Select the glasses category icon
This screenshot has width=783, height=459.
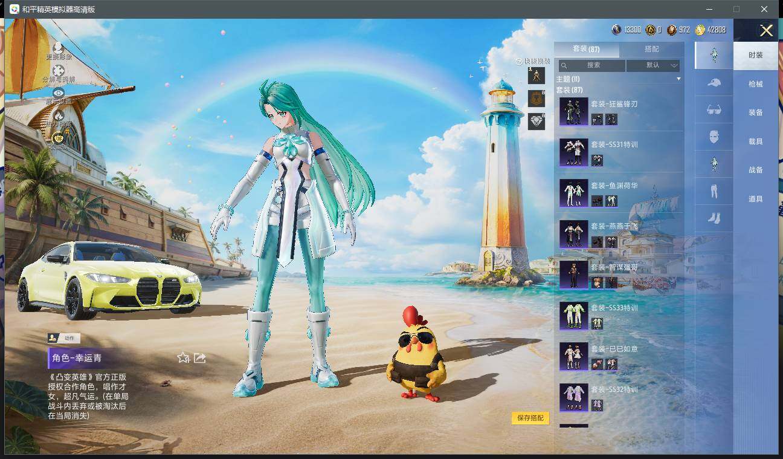pos(714,109)
